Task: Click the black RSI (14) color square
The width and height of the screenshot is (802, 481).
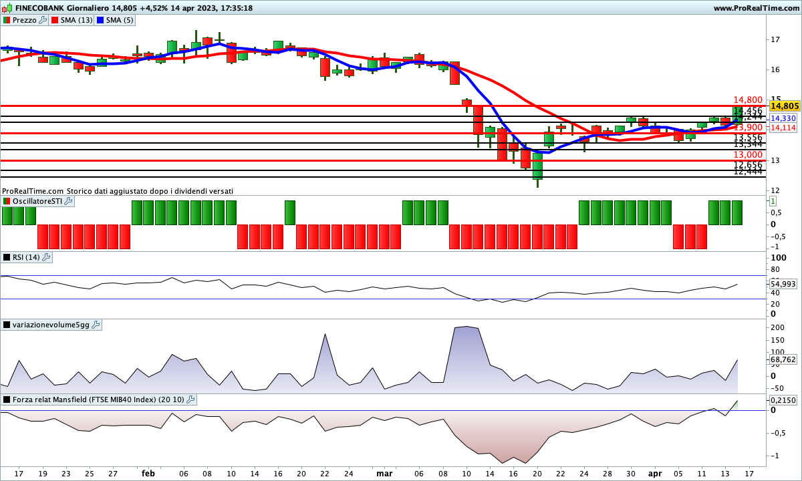Action: (7, 257)
